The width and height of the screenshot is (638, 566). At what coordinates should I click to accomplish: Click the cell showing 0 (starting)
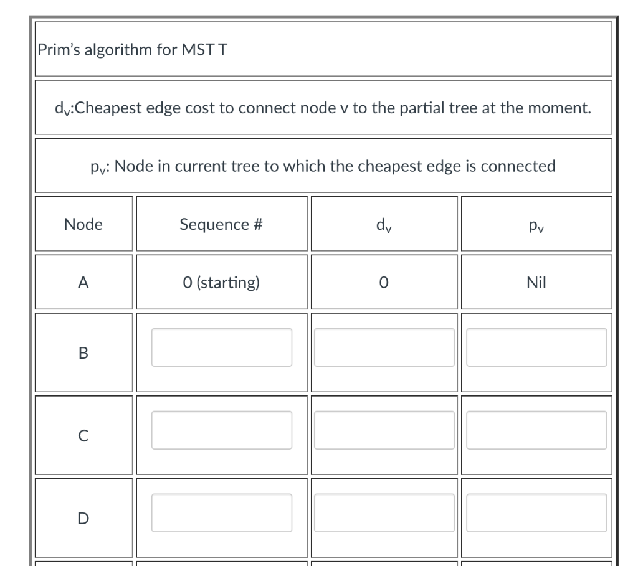[221, 281]
